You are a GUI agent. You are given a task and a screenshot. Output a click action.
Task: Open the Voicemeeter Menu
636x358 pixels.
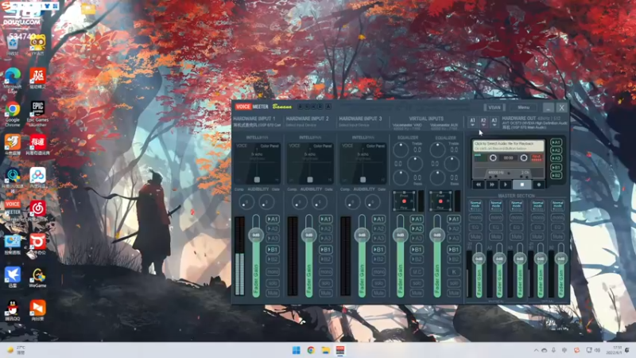[x=523, y=107]
